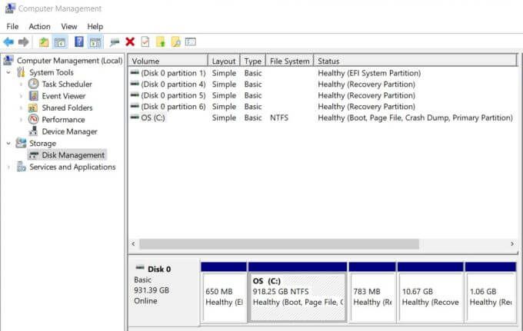Image resolution: width=523 pixels, height=331 pixels.
Task: Select the Shared Folders icon
Action: pos(32,108)
